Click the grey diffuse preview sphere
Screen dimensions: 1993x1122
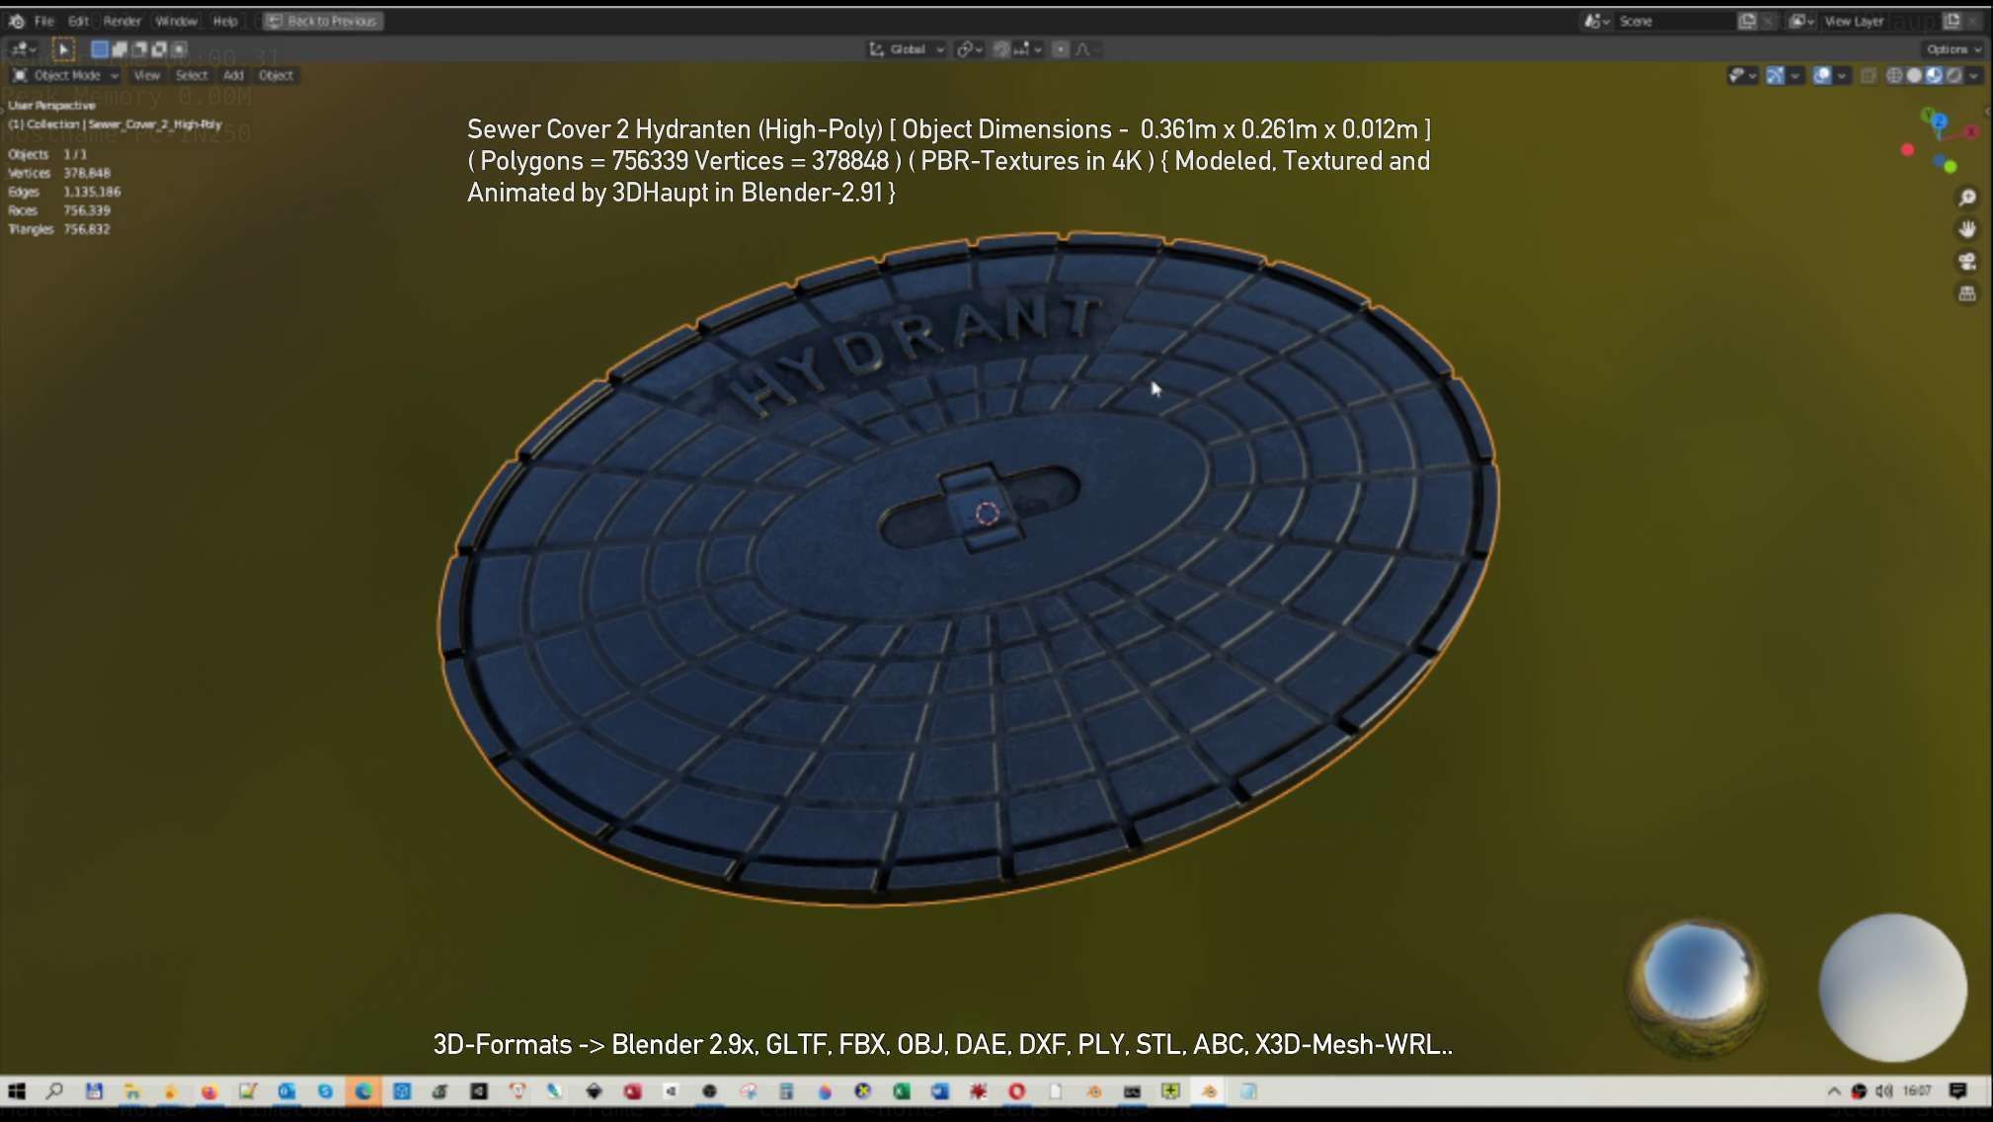coord(1892,987)
